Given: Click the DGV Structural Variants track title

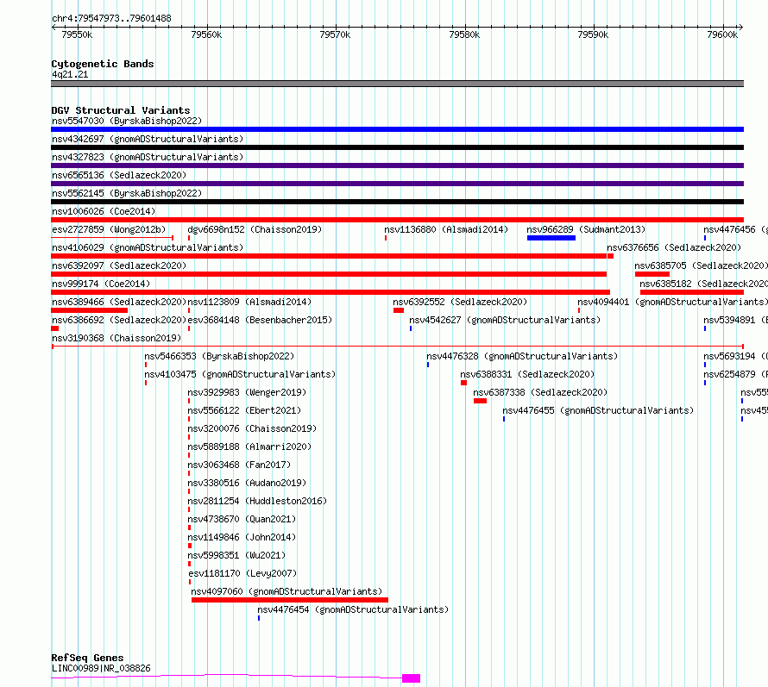Looking at the screenshot, I should click(x=121, y=110).
